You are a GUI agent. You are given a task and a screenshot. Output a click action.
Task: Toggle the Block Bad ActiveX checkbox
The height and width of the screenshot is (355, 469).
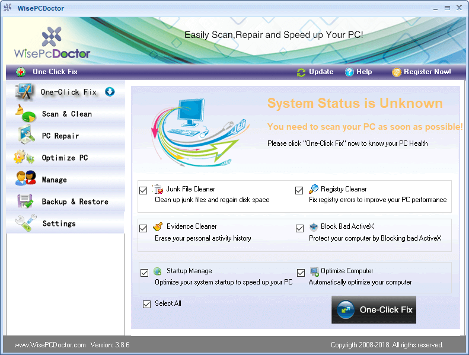tap(299, 229)
